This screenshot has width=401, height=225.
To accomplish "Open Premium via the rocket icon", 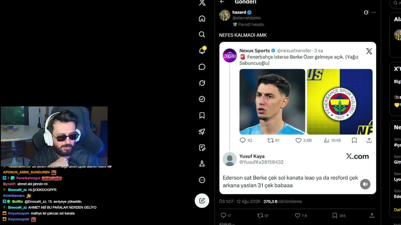I will [x=202, y=132].
